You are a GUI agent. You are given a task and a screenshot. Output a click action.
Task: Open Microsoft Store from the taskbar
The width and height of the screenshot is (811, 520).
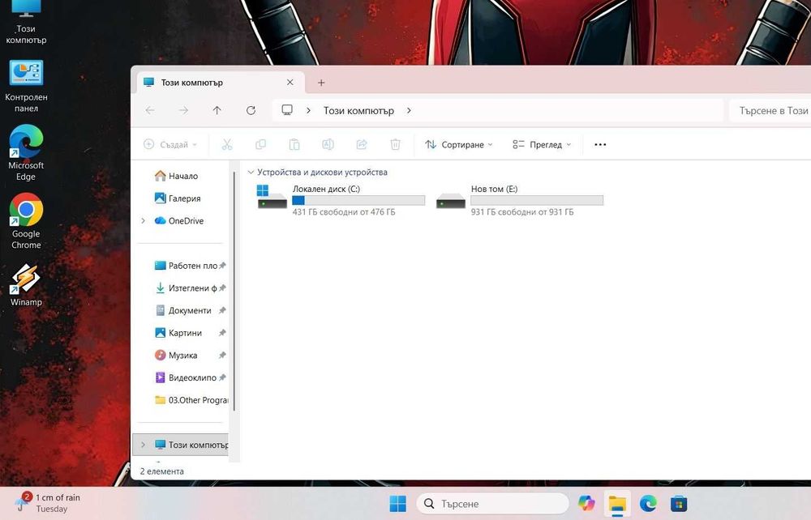click(x=679, y=504)
